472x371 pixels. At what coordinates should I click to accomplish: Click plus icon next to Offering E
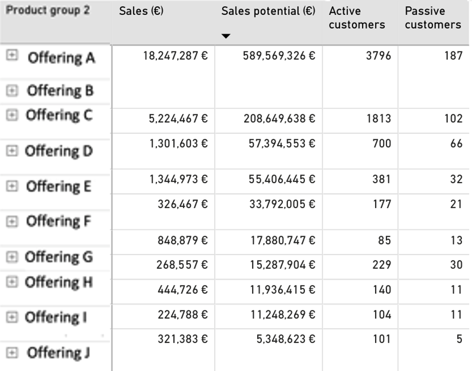pyautogui.click(x=12, y=186)
